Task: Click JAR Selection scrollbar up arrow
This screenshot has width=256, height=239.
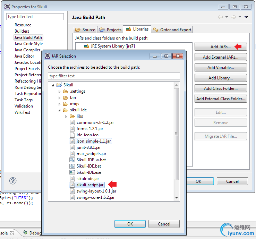Action: 177,85
